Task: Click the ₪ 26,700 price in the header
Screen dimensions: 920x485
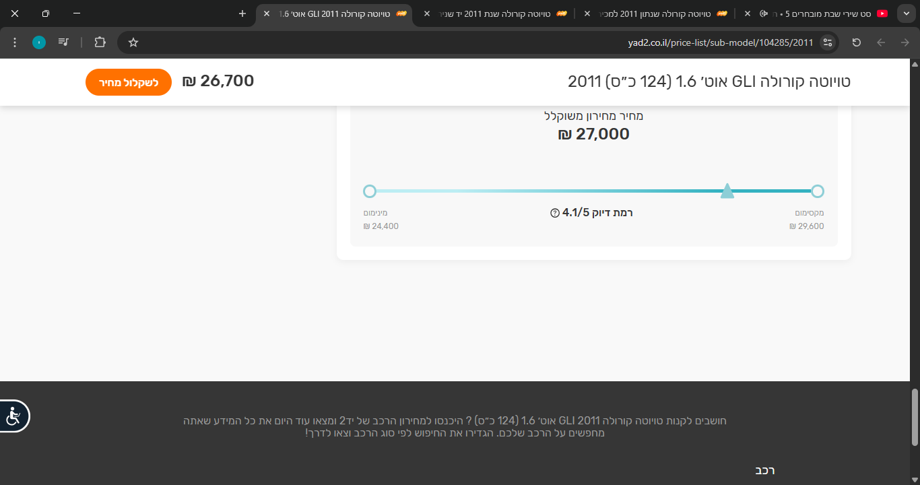Action: tap(218, 82)
